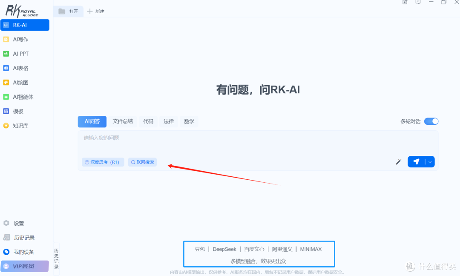The image size is (460, 276).
Task: Expand the vertical 历史记录 side panel
Action: tap(56, 259)
